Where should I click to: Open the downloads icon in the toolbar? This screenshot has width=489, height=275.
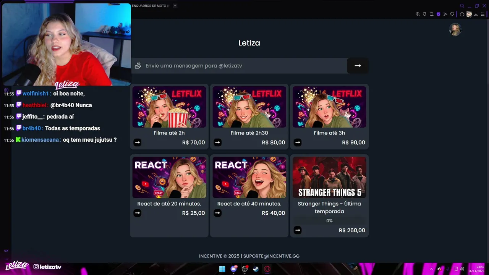point(476,14)
